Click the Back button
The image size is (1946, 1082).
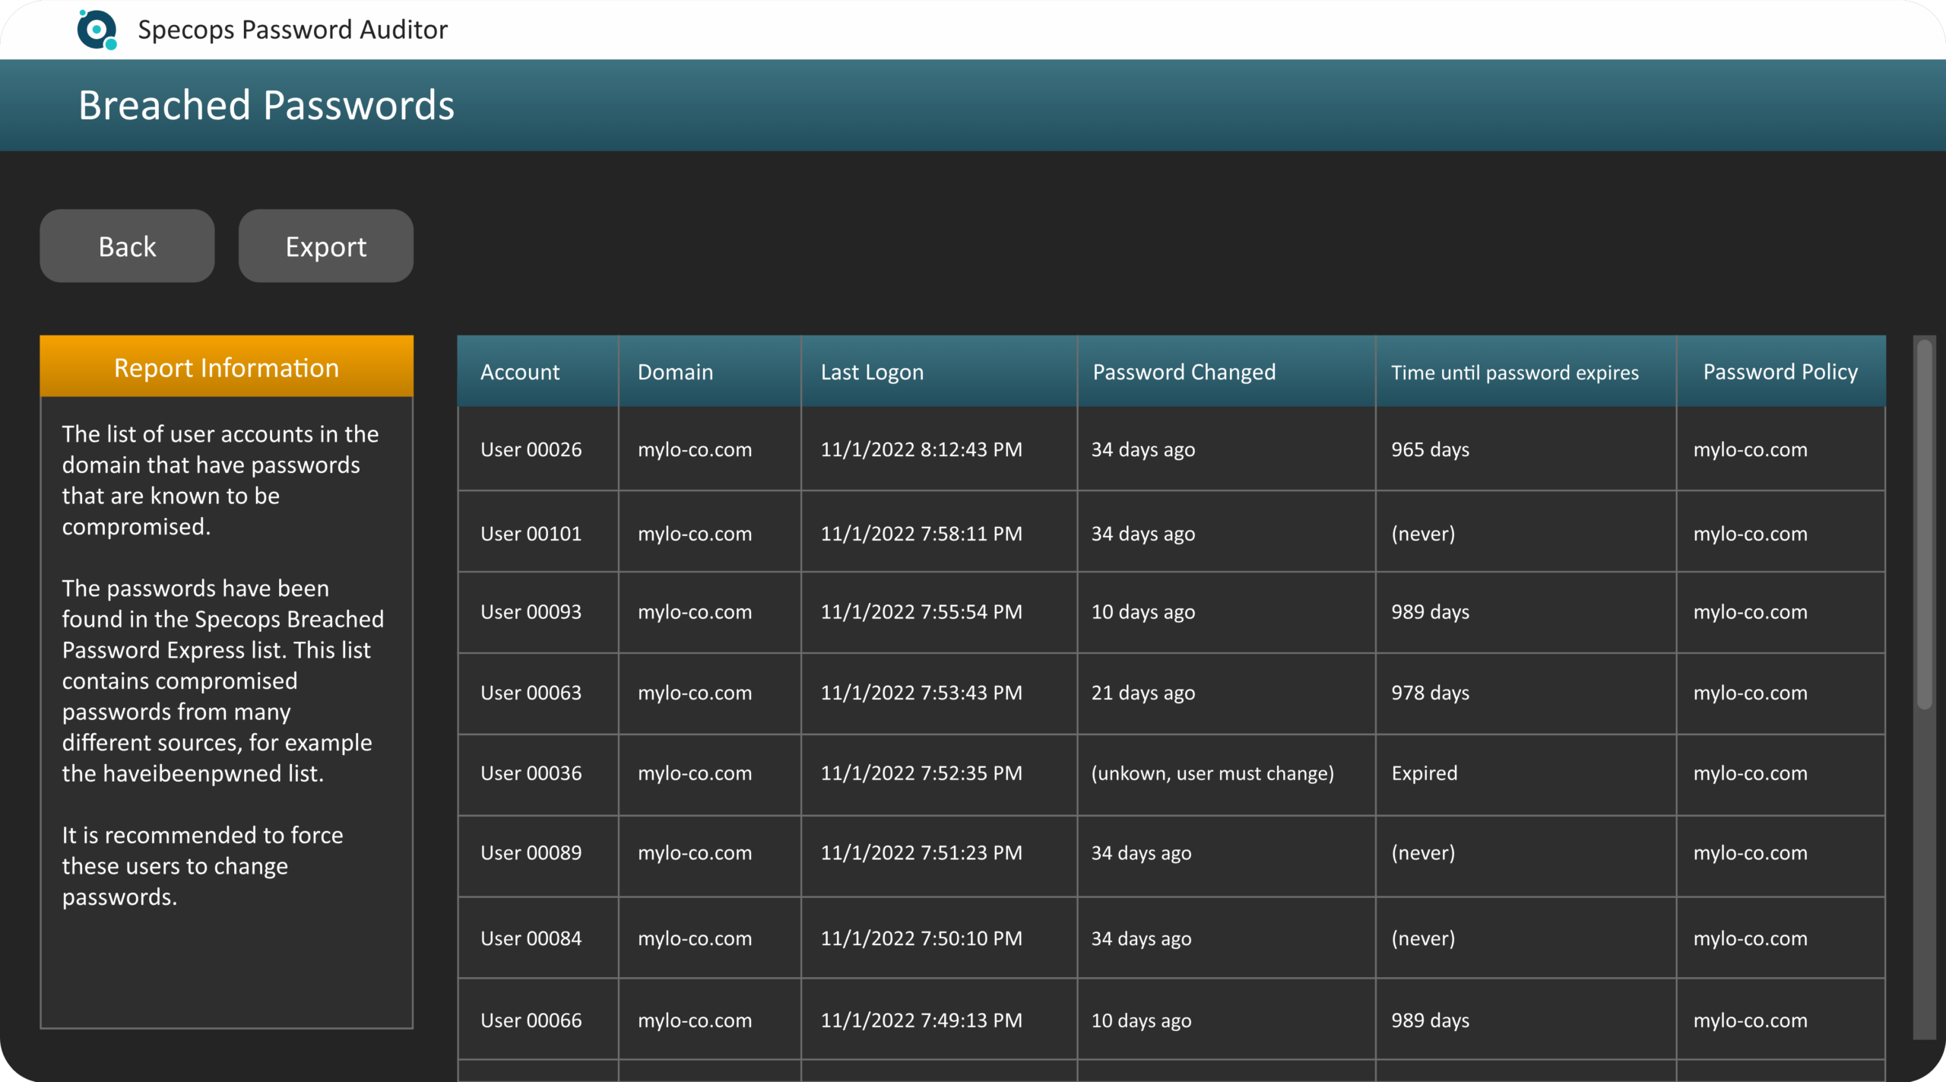[x=126, y=245]
